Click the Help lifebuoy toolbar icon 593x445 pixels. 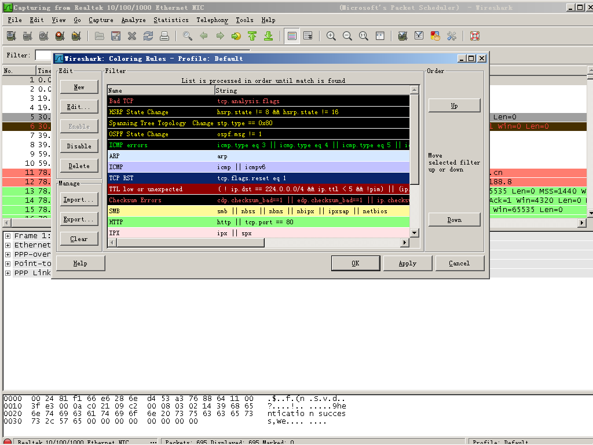click(x=475, y=36)
